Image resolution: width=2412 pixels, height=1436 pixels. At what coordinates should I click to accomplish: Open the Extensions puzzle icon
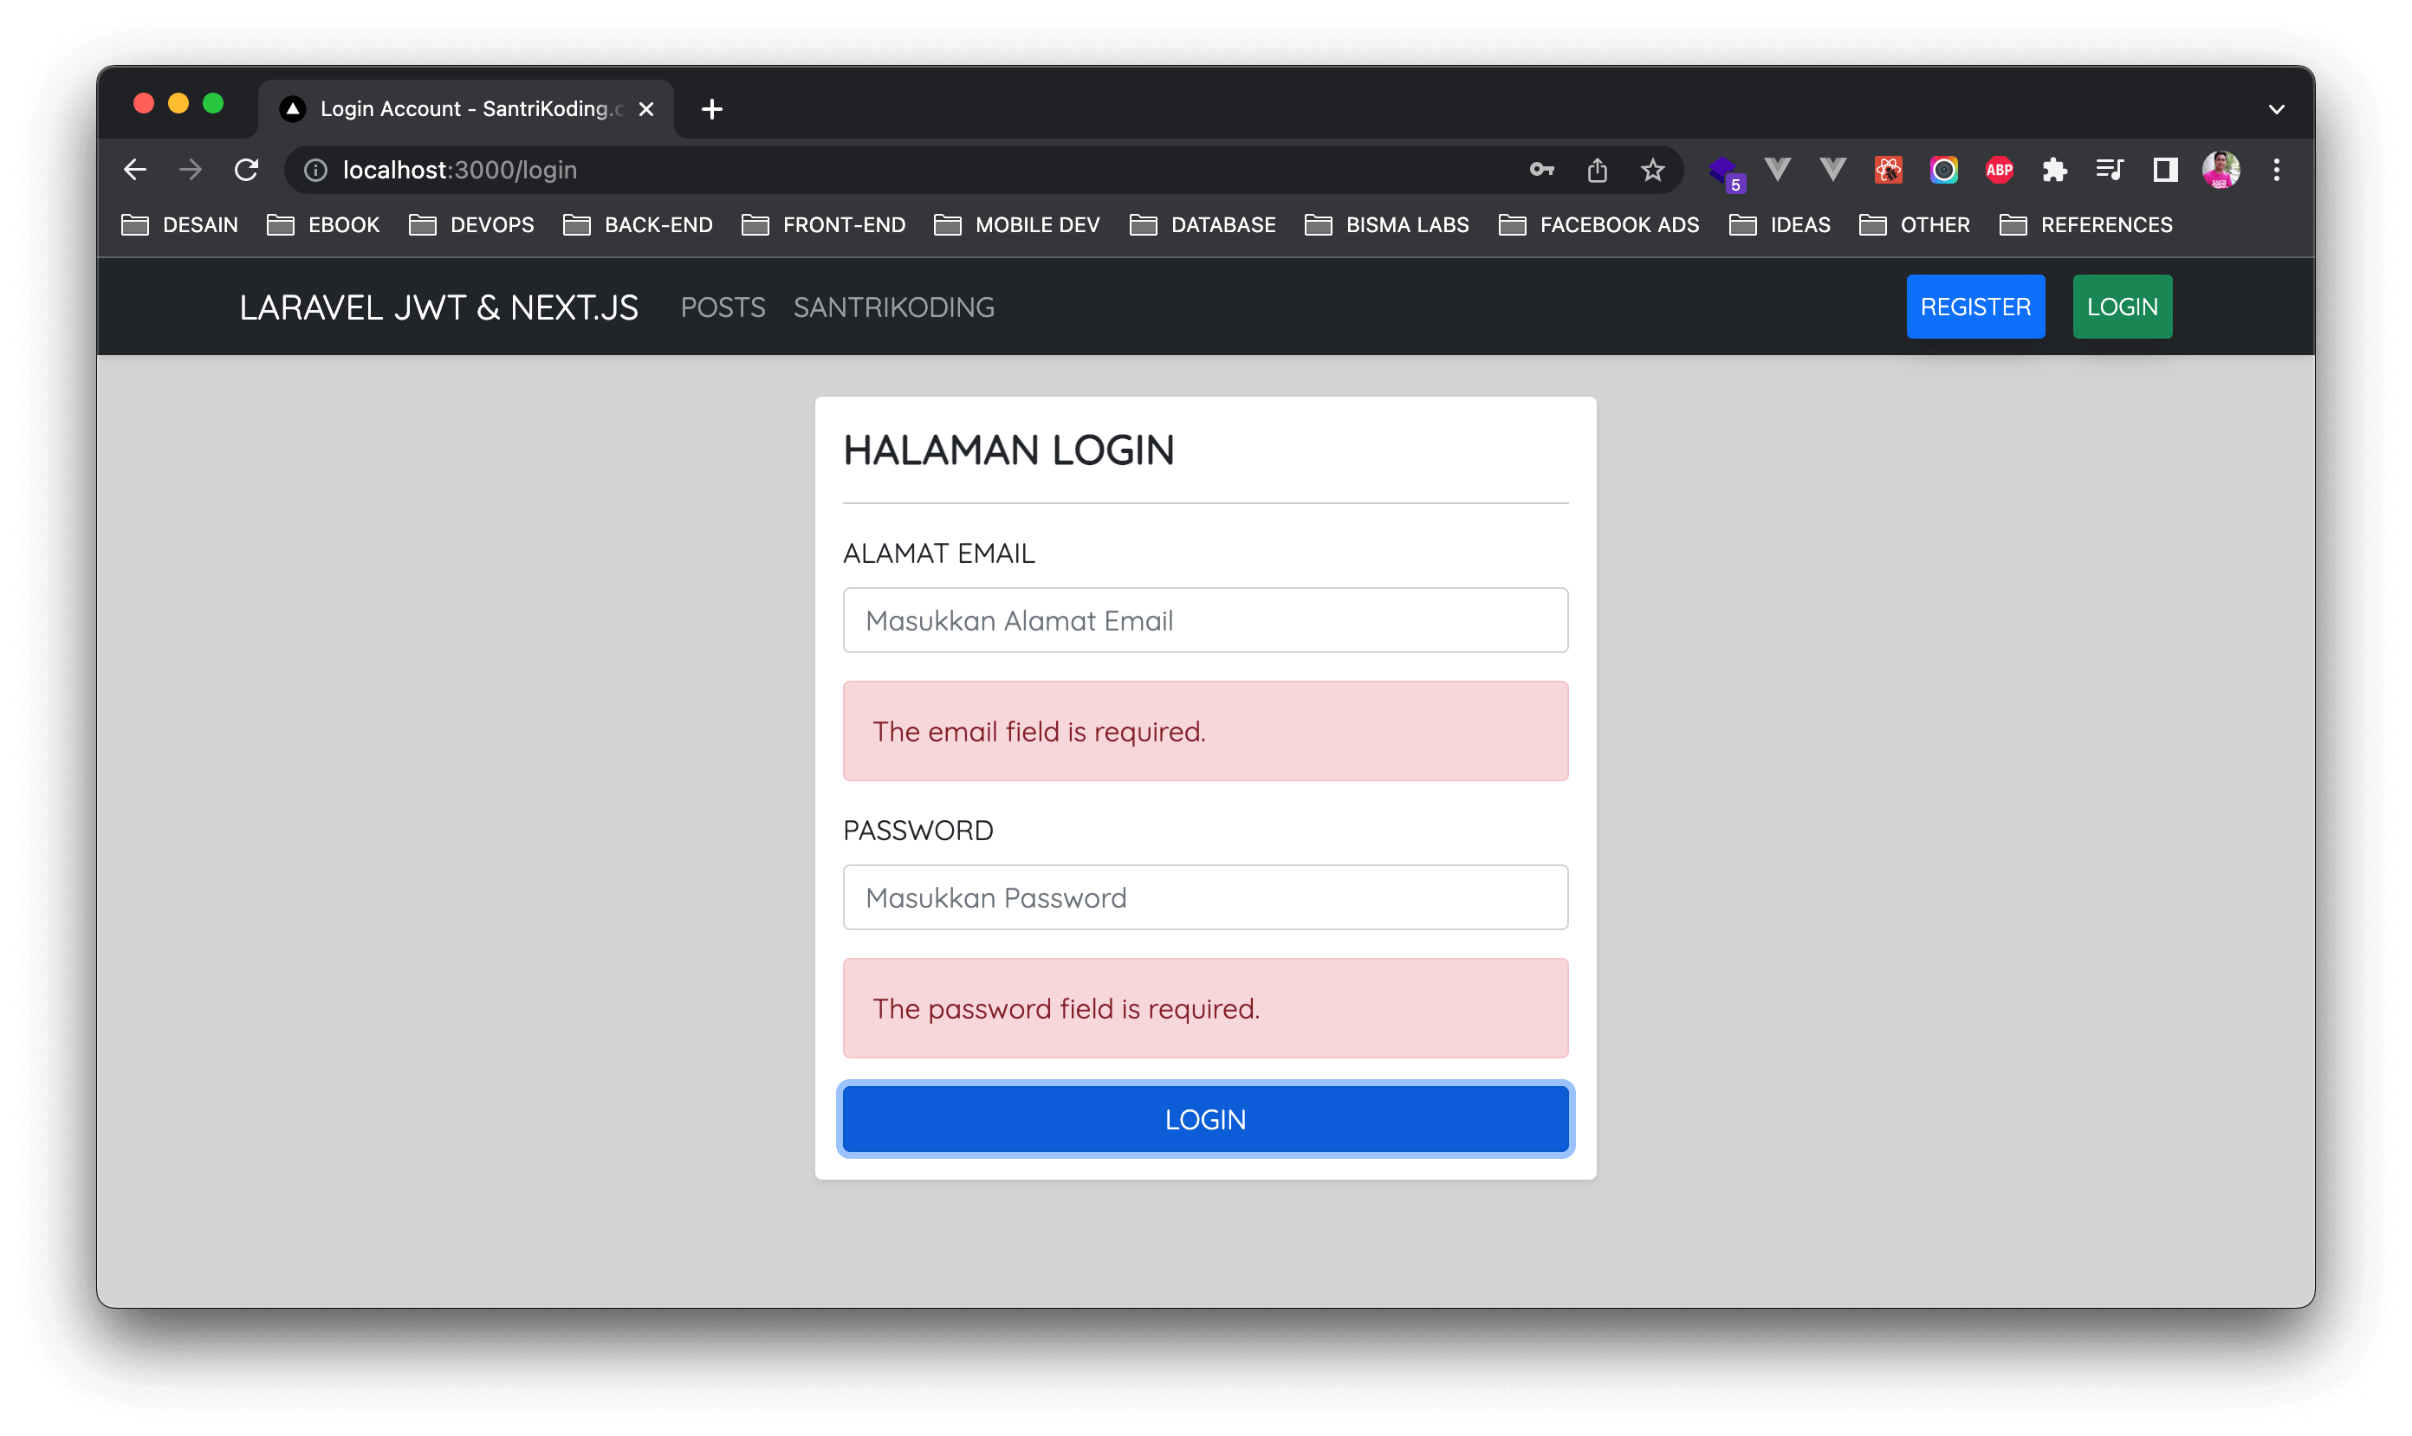[2054, 171]
